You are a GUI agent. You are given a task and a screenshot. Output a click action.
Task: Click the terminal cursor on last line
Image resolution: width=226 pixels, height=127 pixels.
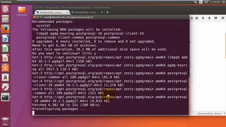(33, 113)
